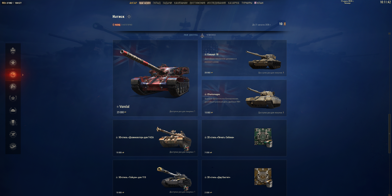Open the info icon next to Натиск
This screenshot has height=196, width=392.
click(129, 17)
